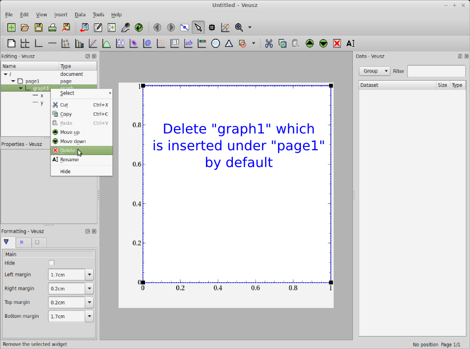Collapse the page1 tree node
470x349 pixels.
click(13, 81)
